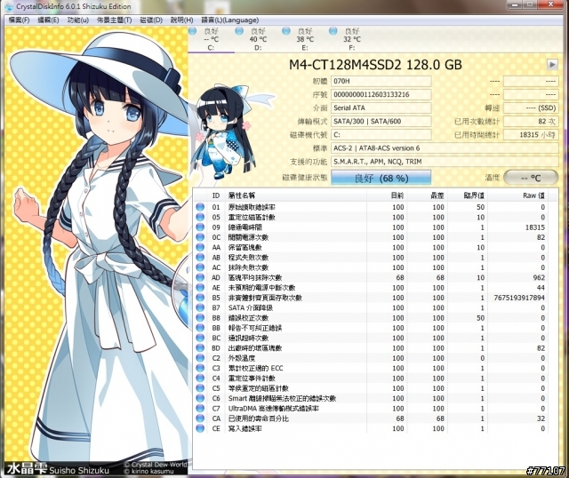
Task: Click the status icon for attribute B8
Action: 200,318
